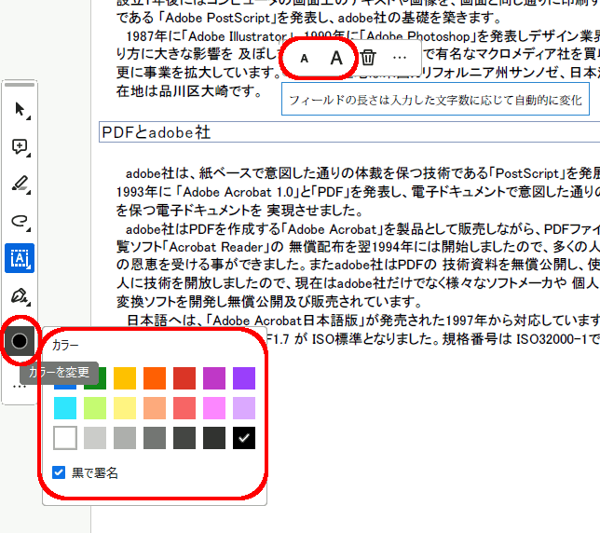The width and height of the screenshot is (600, 533).
Task: Decrease font size with small A
Action: coord(304,58)
